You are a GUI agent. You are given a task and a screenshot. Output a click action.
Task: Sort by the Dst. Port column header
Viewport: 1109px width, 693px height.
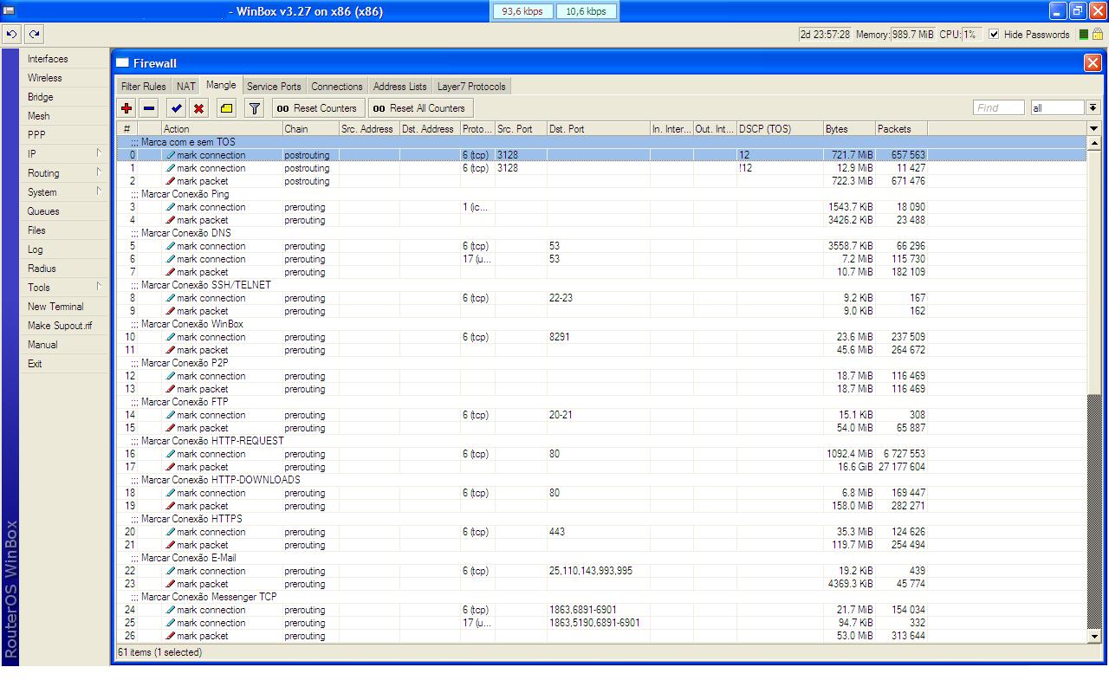click(x=598, y=129)
